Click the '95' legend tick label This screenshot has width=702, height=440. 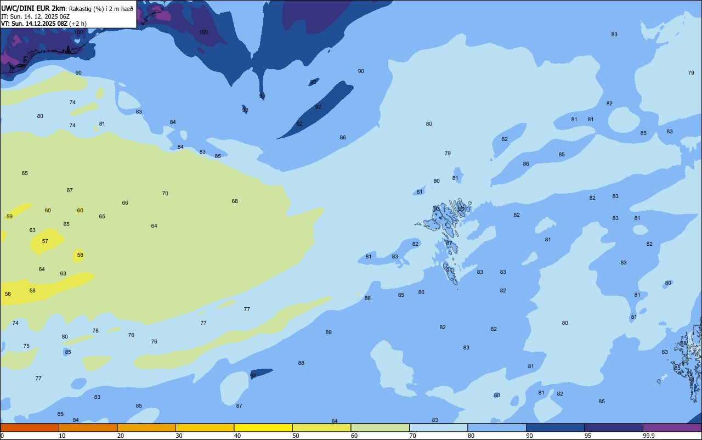click(x=588, y=436)
